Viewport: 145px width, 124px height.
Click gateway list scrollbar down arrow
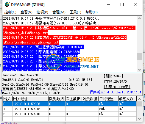pos(139,119)
